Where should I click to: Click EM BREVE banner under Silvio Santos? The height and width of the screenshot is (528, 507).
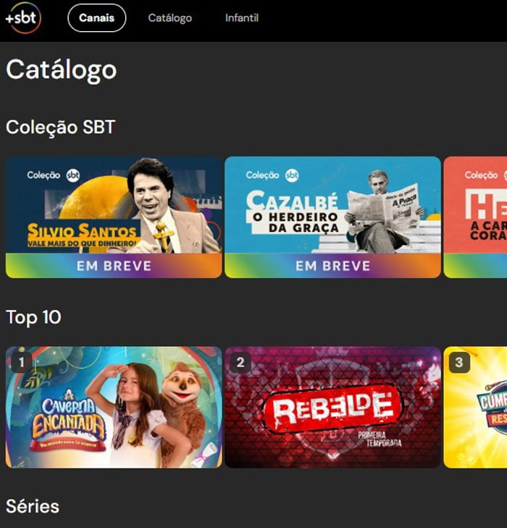114,266
